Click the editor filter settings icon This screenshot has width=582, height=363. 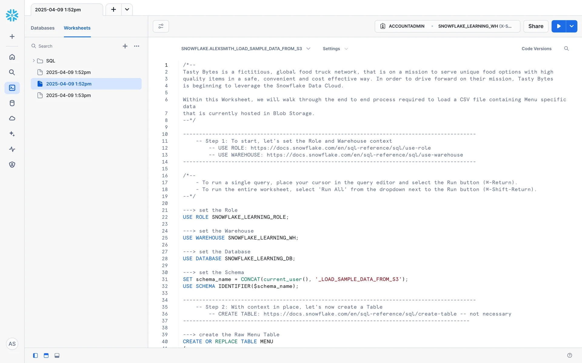(x=161, y=26)
